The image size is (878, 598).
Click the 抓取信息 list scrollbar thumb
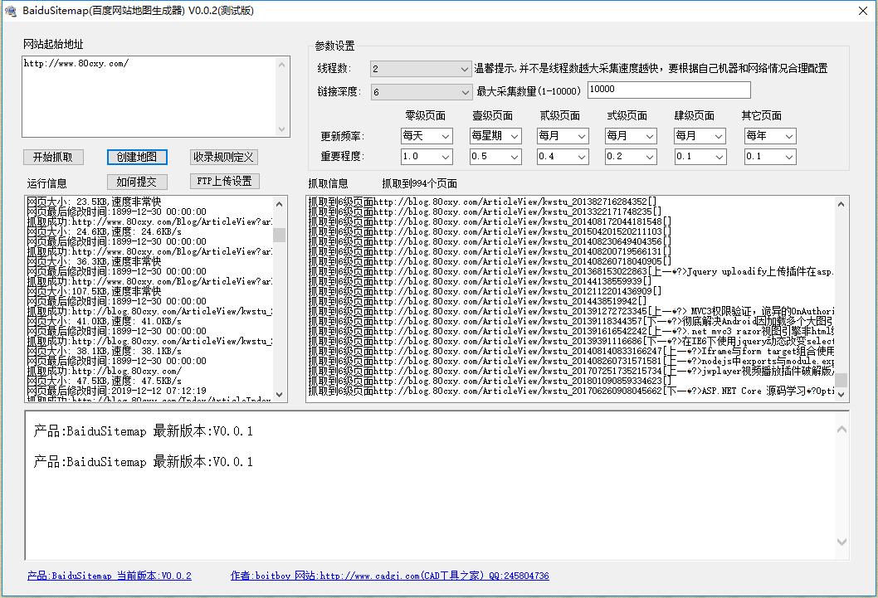(x=841, y=380)
